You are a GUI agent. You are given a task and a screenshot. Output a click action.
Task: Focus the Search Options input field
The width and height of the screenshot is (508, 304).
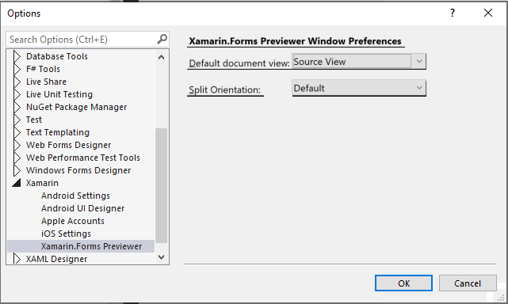click(x=82, y=40)
